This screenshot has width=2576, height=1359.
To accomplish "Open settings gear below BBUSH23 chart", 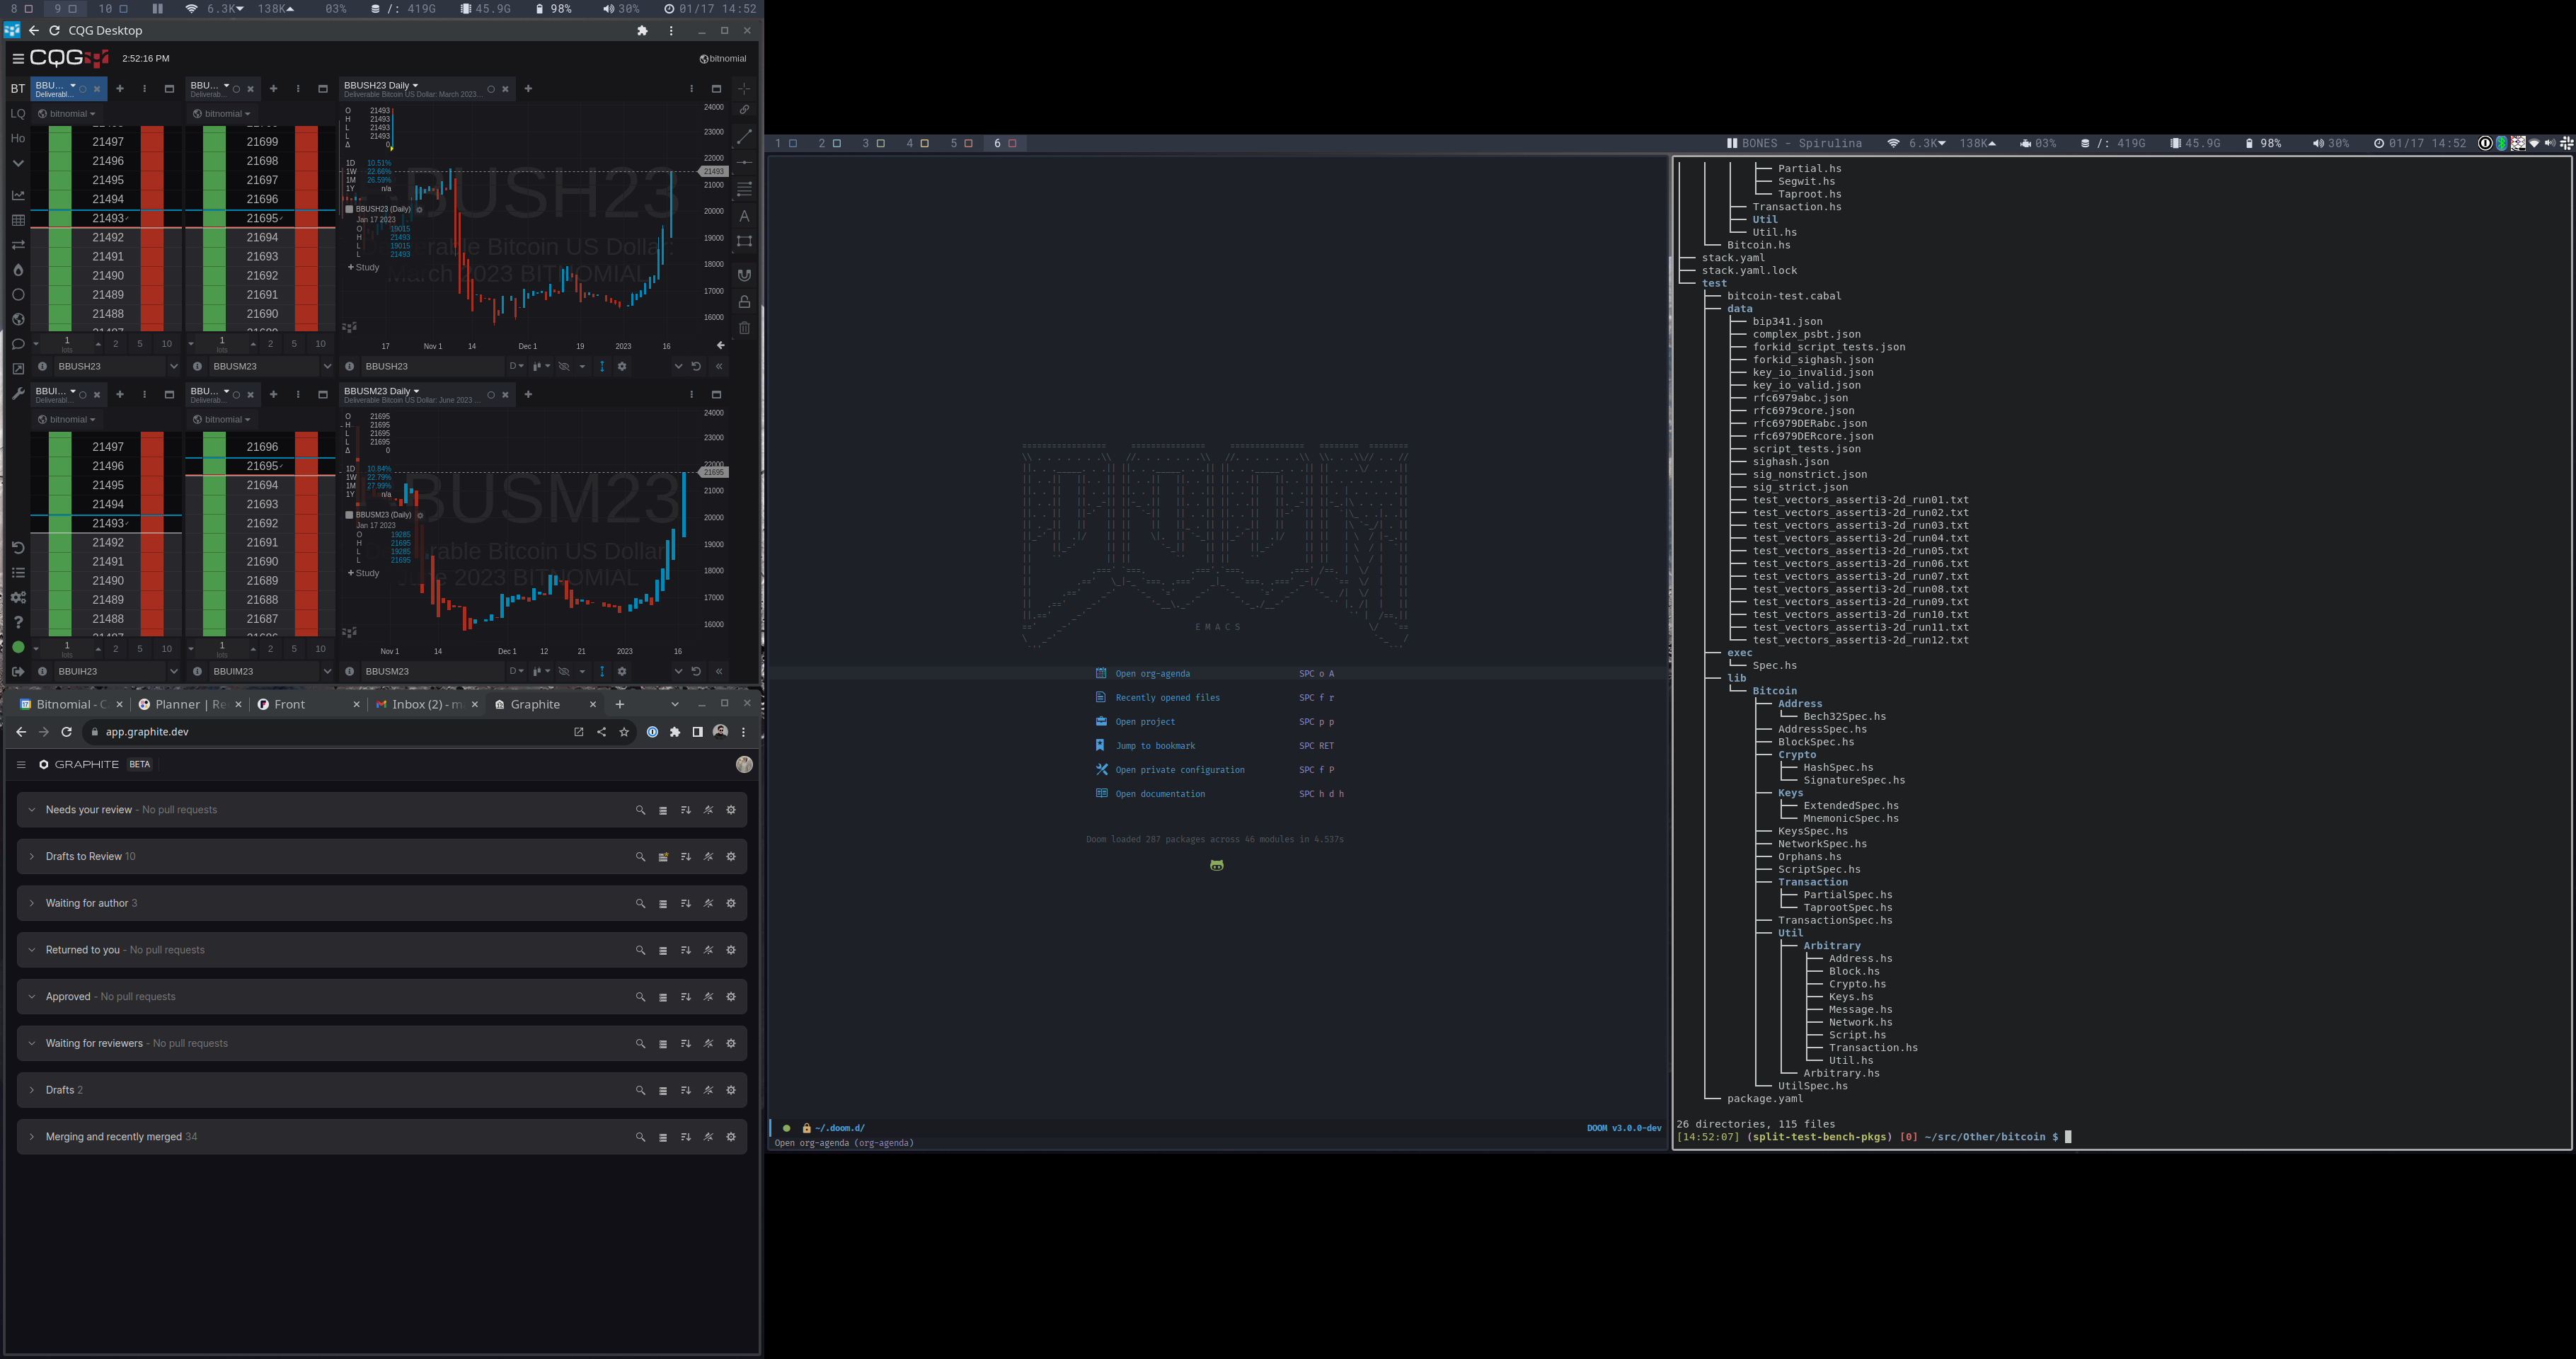I will point(622,366).
